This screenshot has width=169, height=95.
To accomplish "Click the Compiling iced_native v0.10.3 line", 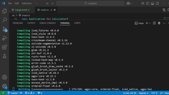I will [38, 73].
